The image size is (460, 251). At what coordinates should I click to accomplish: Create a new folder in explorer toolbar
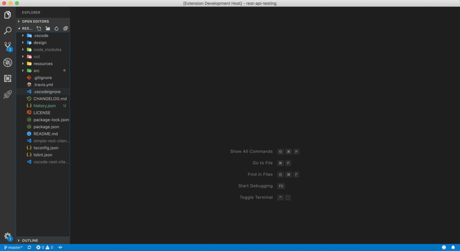[x=48, y=28]
